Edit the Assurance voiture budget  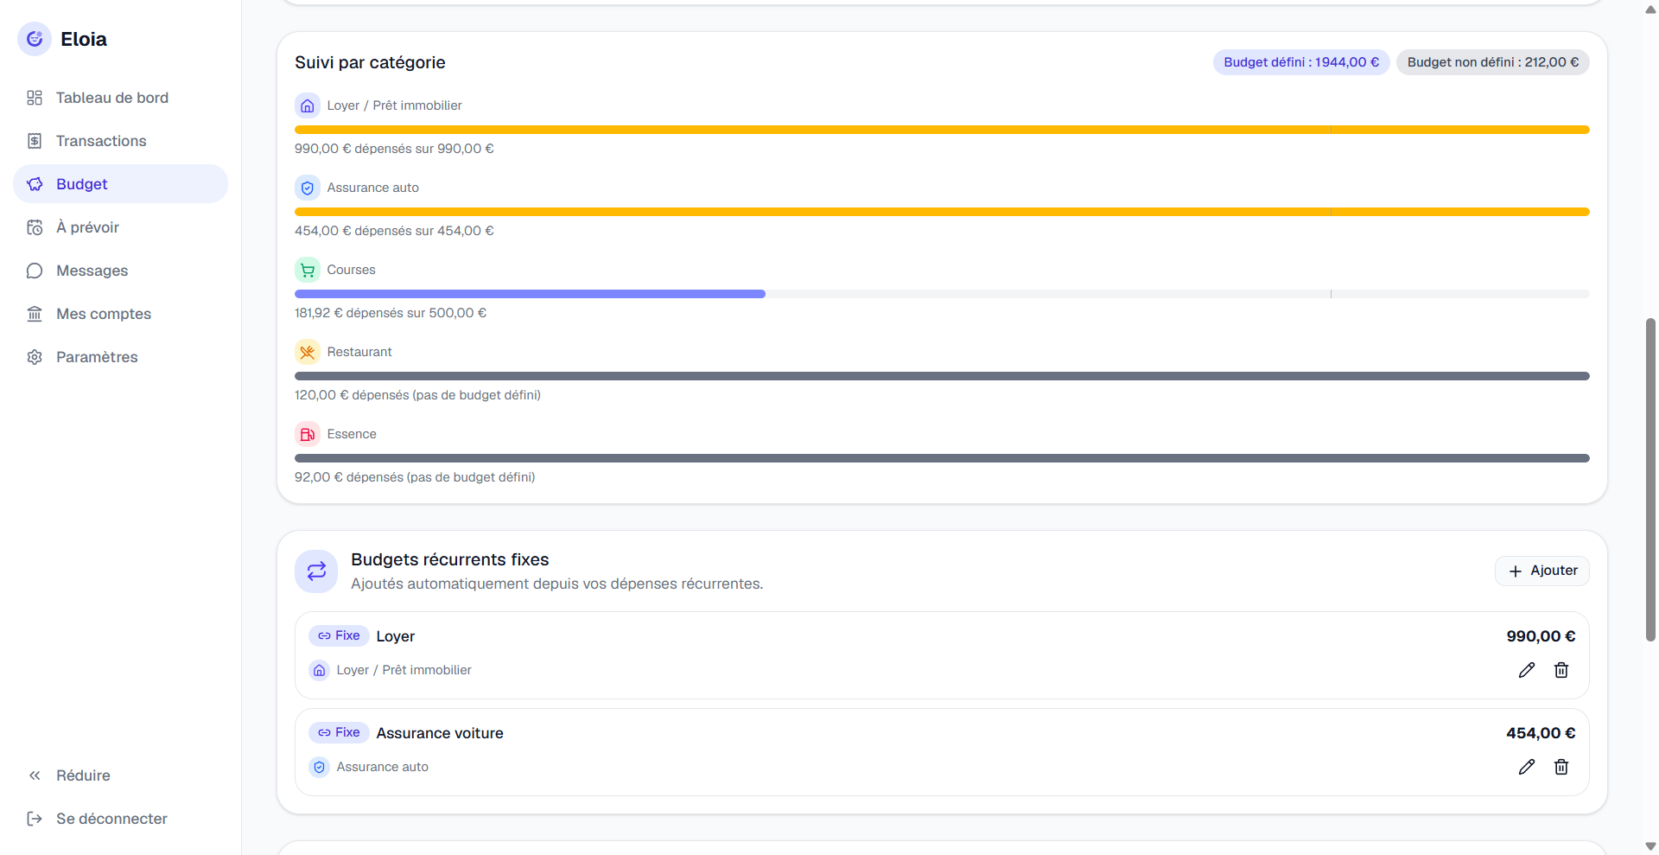(1527, 767)
